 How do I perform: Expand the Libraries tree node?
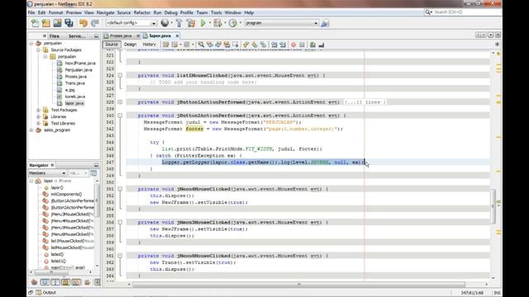[39, 116]
